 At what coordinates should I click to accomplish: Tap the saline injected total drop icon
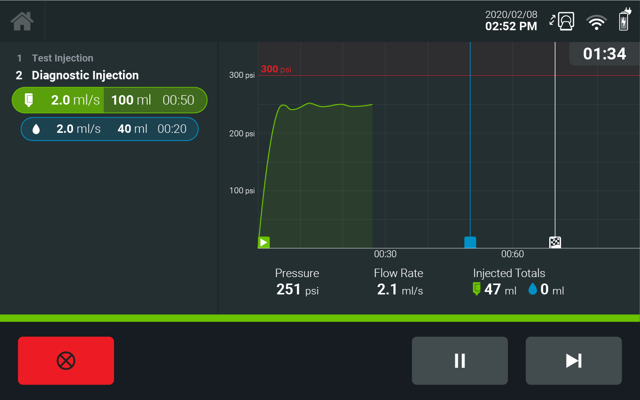(x=533, y=289)
